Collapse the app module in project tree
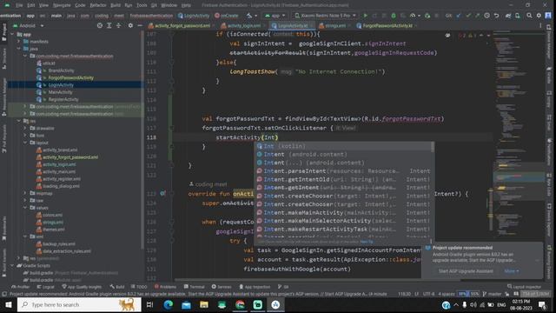The image size is (556, 313). (12, 35)
